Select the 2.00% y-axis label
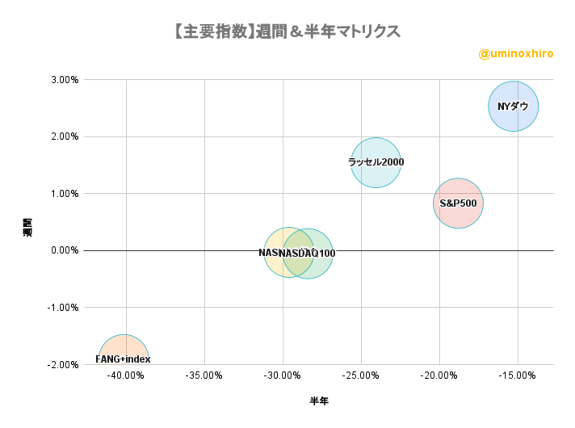The width and height of the screenshot is (575, 428). (x=65, y=137)
